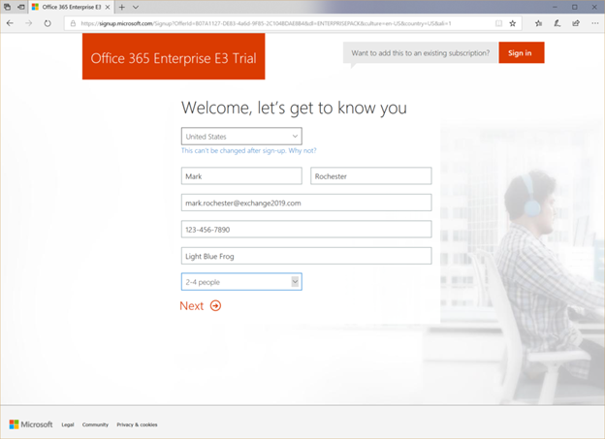The width and height of the screenshot is (605, 439).
Task: Show tab previews chevron
Action: (136, 7)
